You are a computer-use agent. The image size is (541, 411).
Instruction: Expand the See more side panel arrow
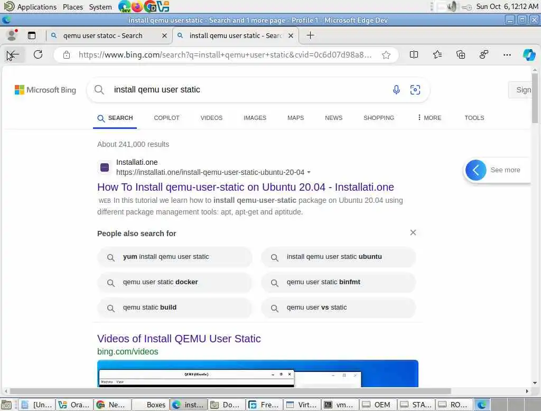coord(476,170)
